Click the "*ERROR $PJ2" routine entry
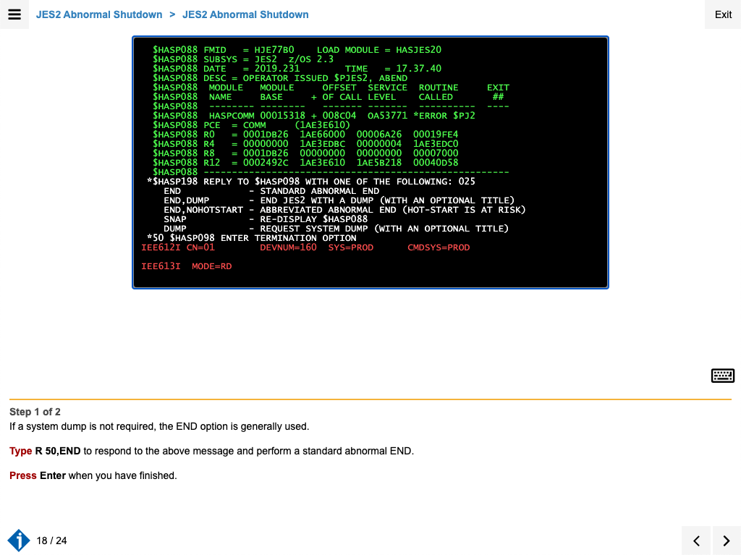Screen dimensions: 741x555 point(444,116)
